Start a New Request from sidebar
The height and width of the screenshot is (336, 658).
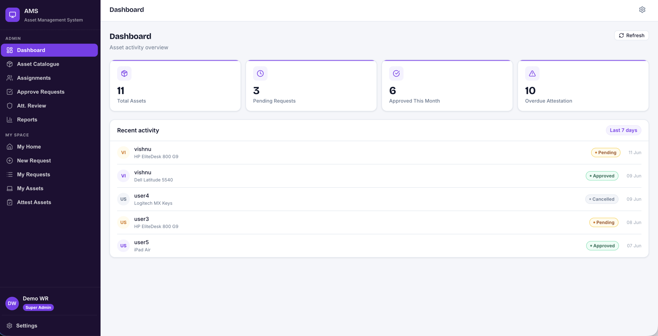click(x=49, y=161)
